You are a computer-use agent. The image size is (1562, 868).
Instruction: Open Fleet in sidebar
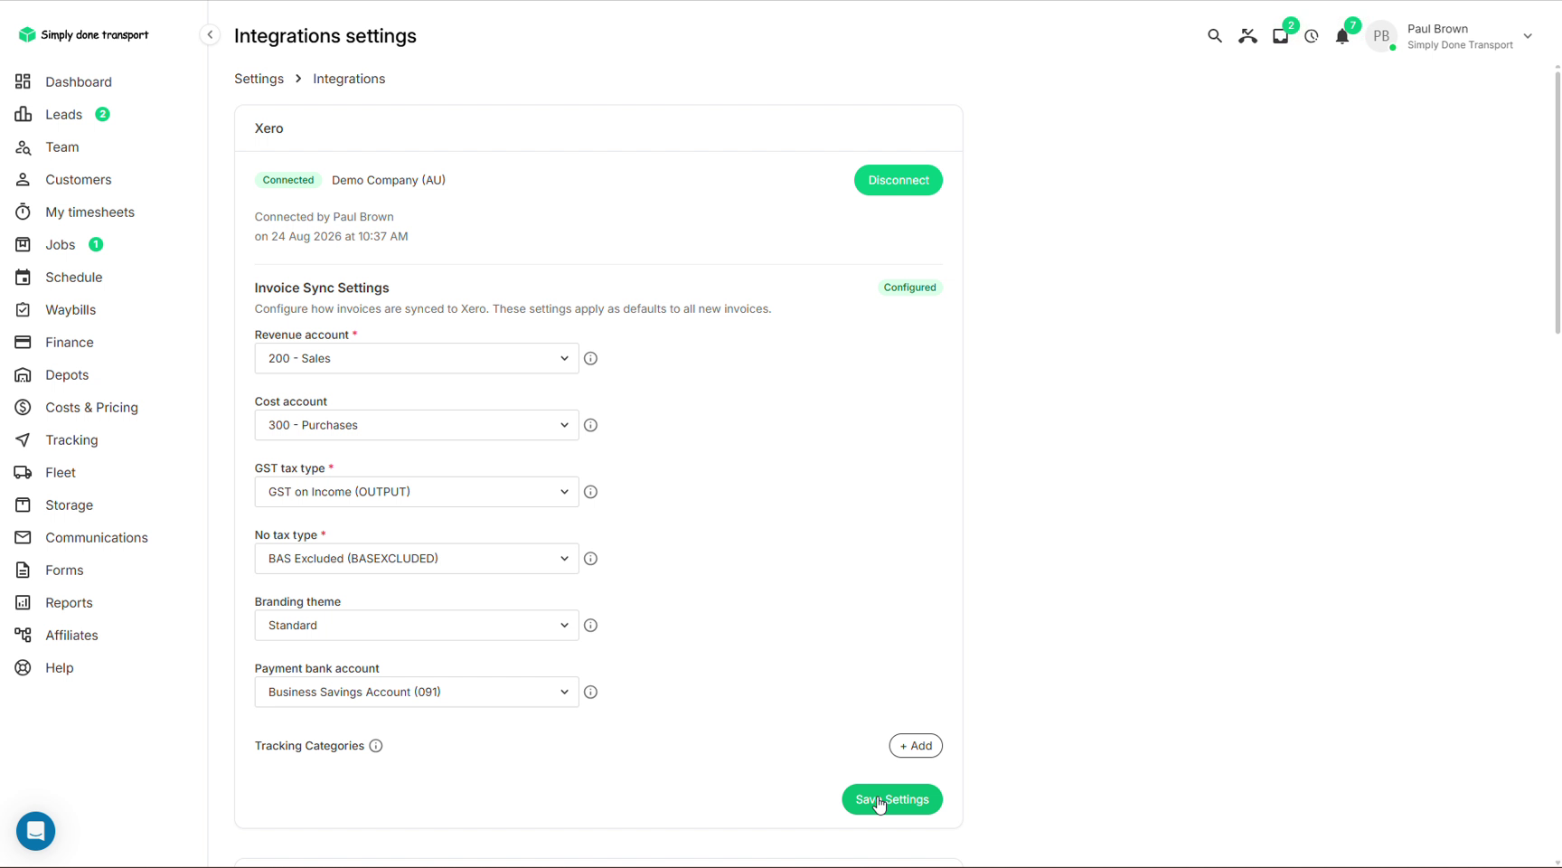(61, 472)
